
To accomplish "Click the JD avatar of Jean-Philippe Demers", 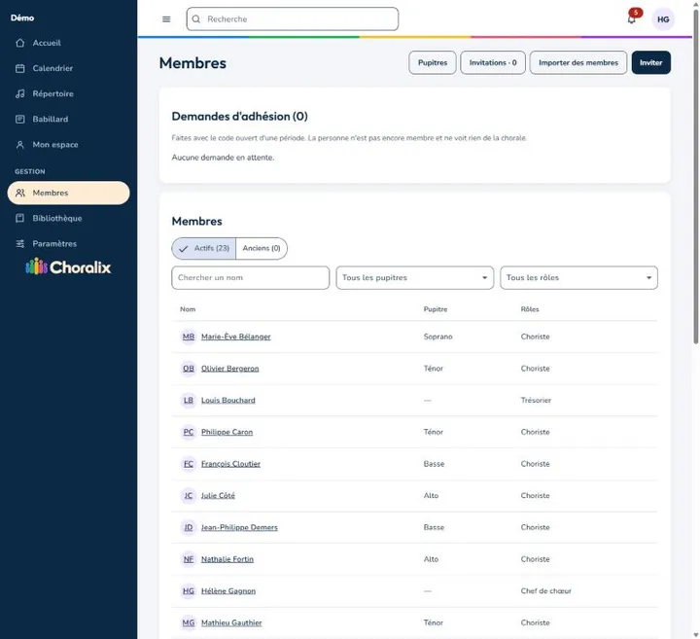I will pyautogui.click(x=189, y=527).
